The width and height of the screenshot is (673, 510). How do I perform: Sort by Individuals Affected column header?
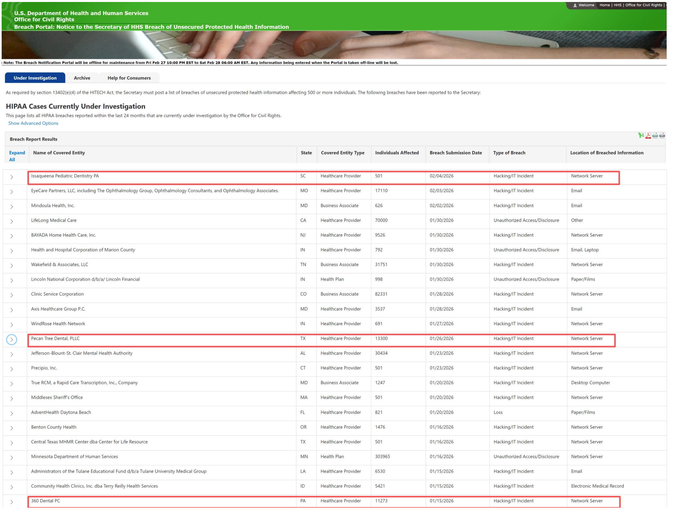coord(397,153)
